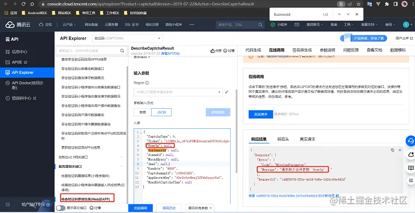Click the Region info icon
The image size is (415, 213).
point(147,83)
